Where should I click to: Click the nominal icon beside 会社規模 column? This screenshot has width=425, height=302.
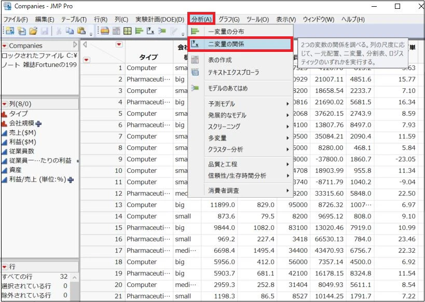4,123
